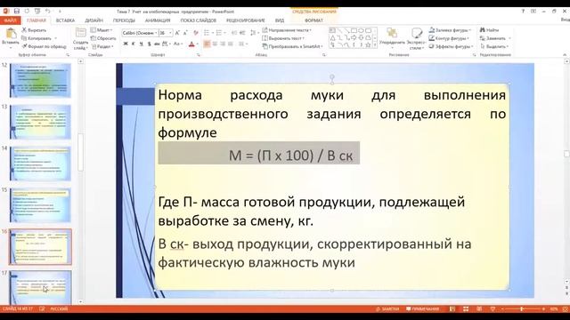The height and width of the screenshot is (320, 570).
Task: Toggle strikethrough (abc) formatting
Action: click(157, 44)
